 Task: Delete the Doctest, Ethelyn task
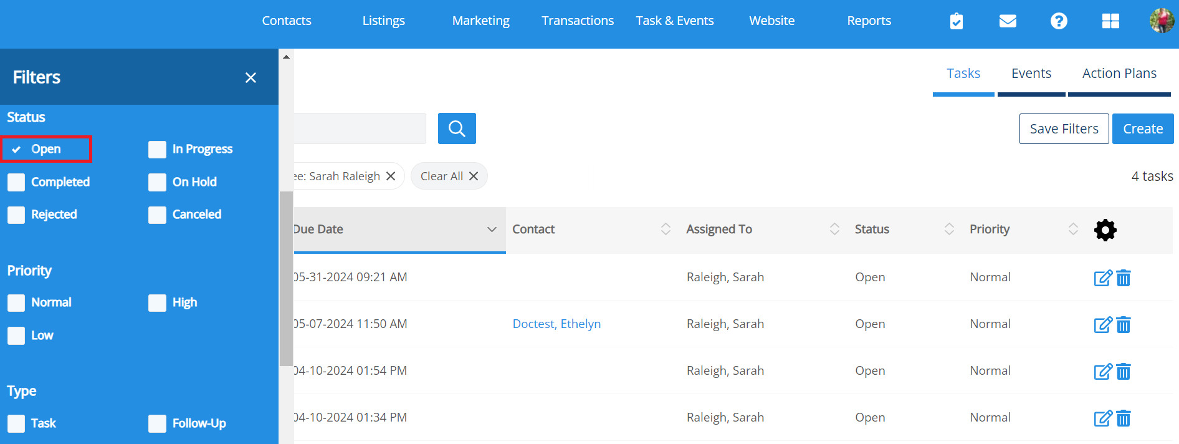[x=1124, y=325]
